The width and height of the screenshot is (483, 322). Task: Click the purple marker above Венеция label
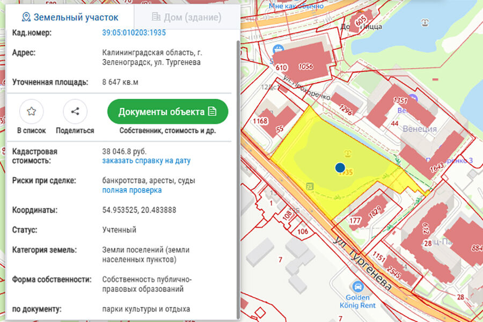click(412, 100)
